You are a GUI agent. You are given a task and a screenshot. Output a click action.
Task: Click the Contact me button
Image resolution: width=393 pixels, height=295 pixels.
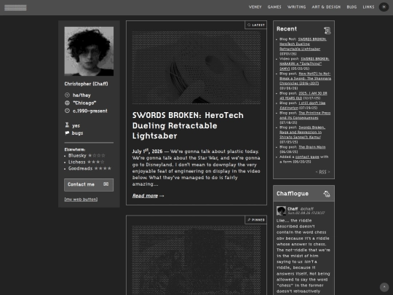[x=89, y=185]
